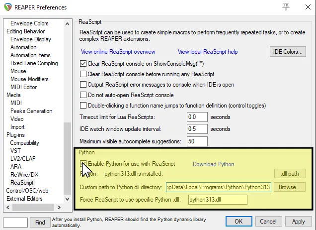This screenshot has width=316, height=230.
Task: Open View online ReaScript overview link
Action: tap(118, 52)
